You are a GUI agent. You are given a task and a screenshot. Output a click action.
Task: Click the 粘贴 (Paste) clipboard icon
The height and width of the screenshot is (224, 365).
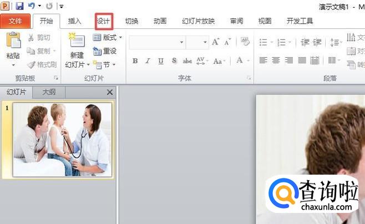pos(13,40)
